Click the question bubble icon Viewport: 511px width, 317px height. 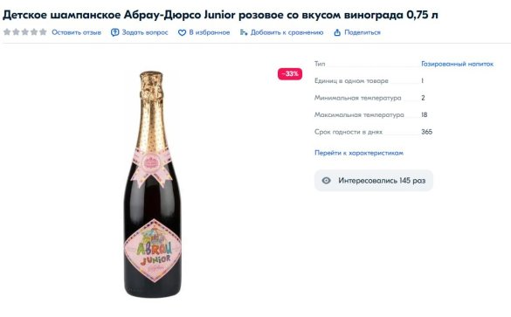[x=114, y=32]
